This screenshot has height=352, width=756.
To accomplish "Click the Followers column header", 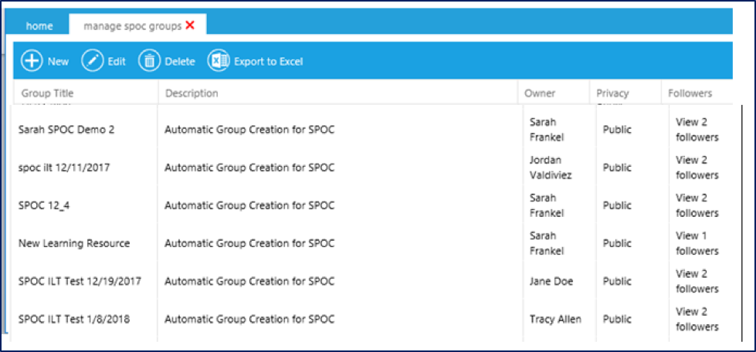I will pos(690,93).
